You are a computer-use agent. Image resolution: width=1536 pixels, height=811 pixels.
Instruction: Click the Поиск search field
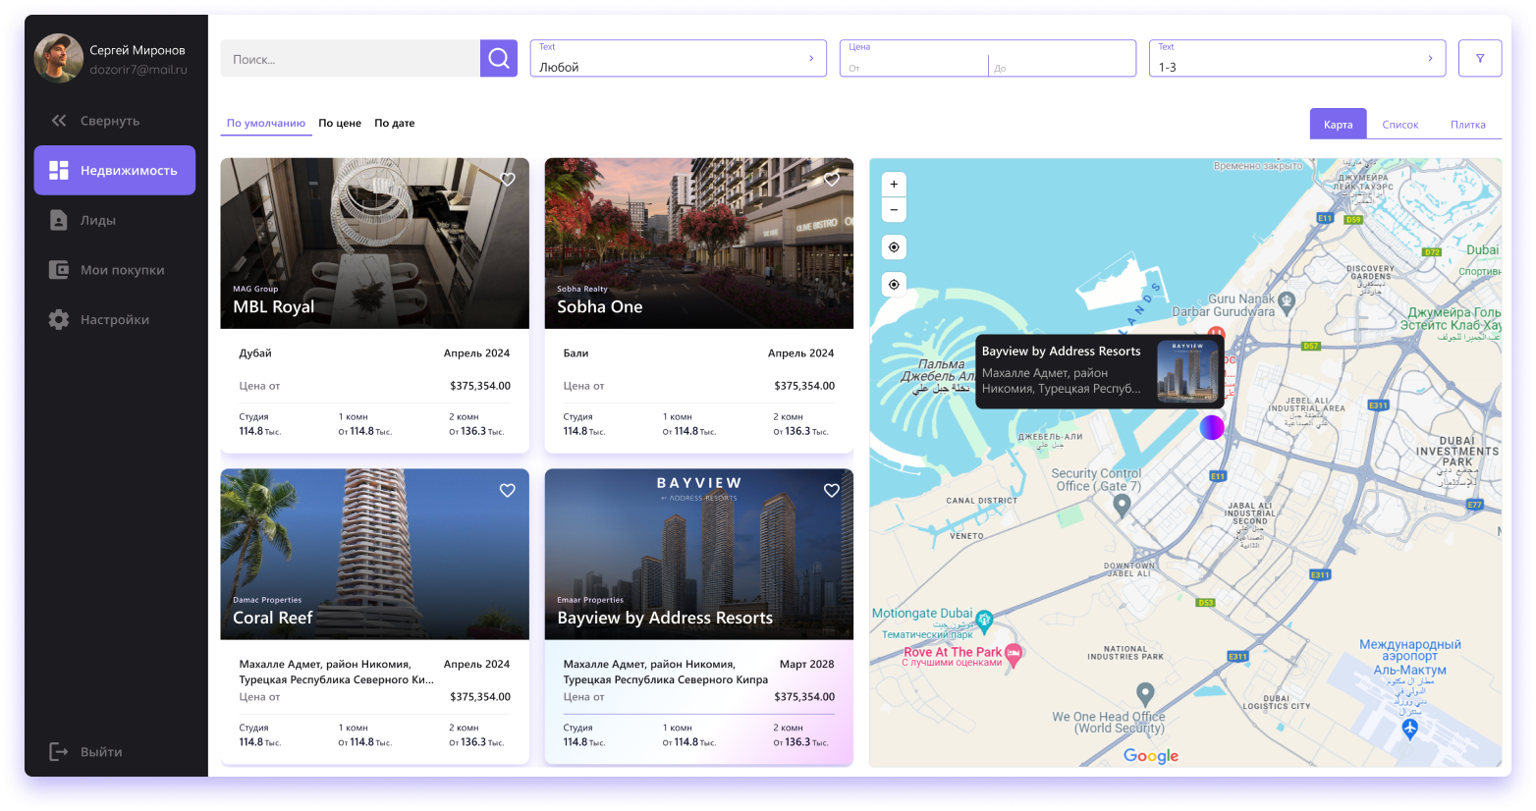tap(351, 58)
